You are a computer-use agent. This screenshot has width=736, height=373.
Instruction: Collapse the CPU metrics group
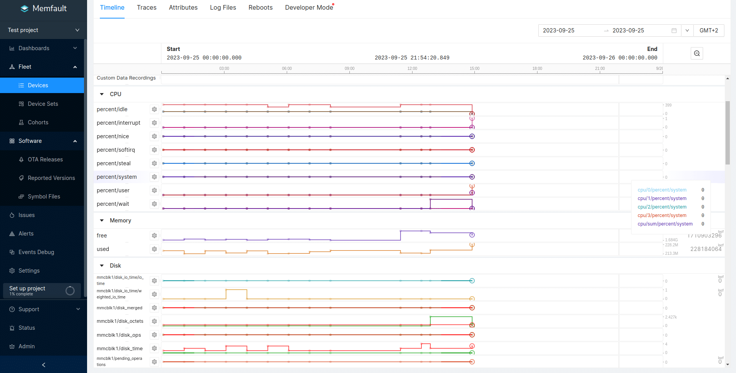pos(102,94)
